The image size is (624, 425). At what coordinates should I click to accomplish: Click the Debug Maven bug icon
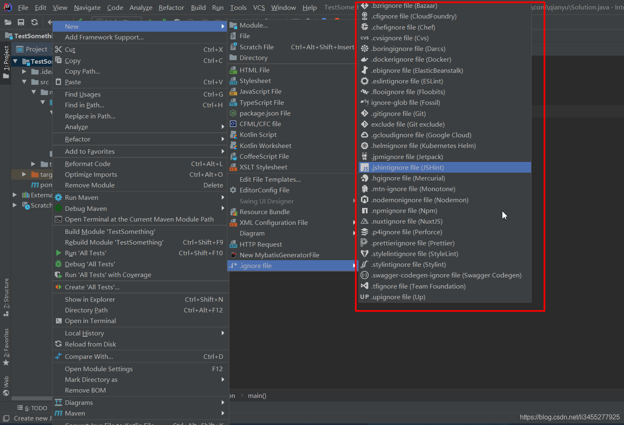(x=58, y=208)
